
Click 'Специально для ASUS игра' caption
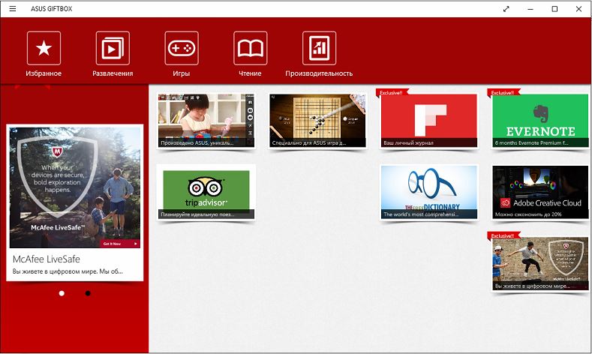tap(309, 143)
